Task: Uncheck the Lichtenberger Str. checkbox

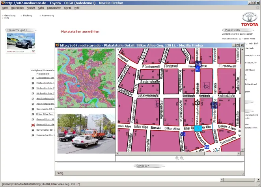Action: (33, 78)
